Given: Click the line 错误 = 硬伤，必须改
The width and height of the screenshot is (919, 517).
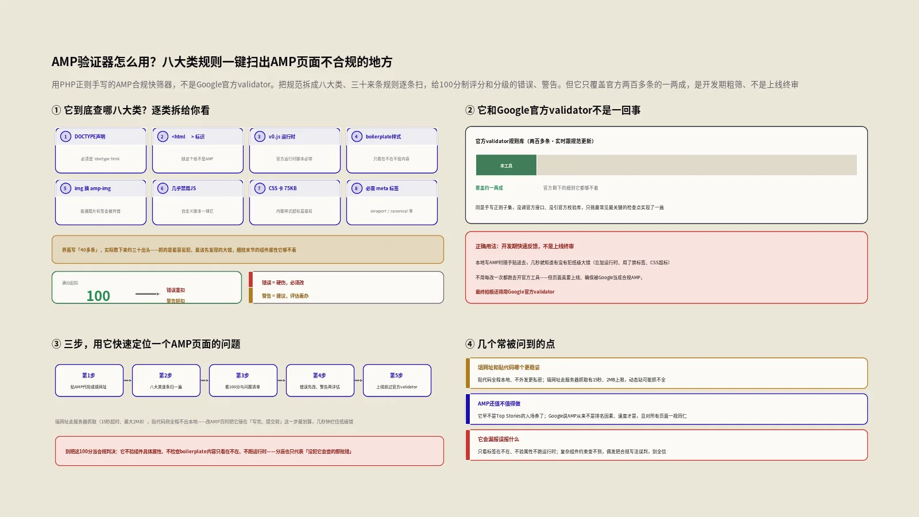Looking at the screenshot, I should click(283, 283).
